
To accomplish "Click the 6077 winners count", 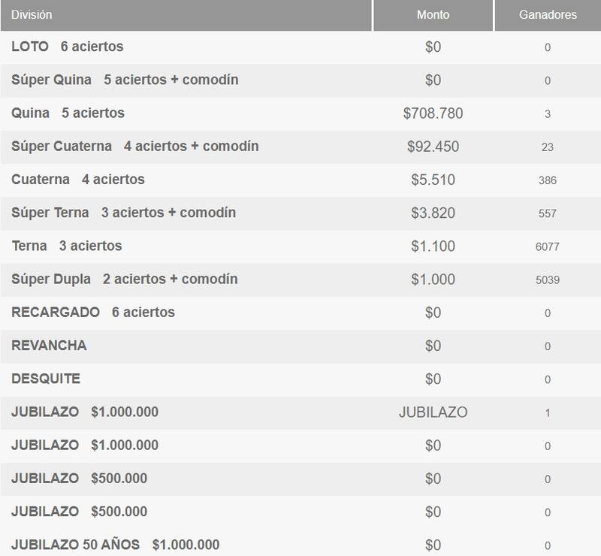I will click(x=548, y=246).
